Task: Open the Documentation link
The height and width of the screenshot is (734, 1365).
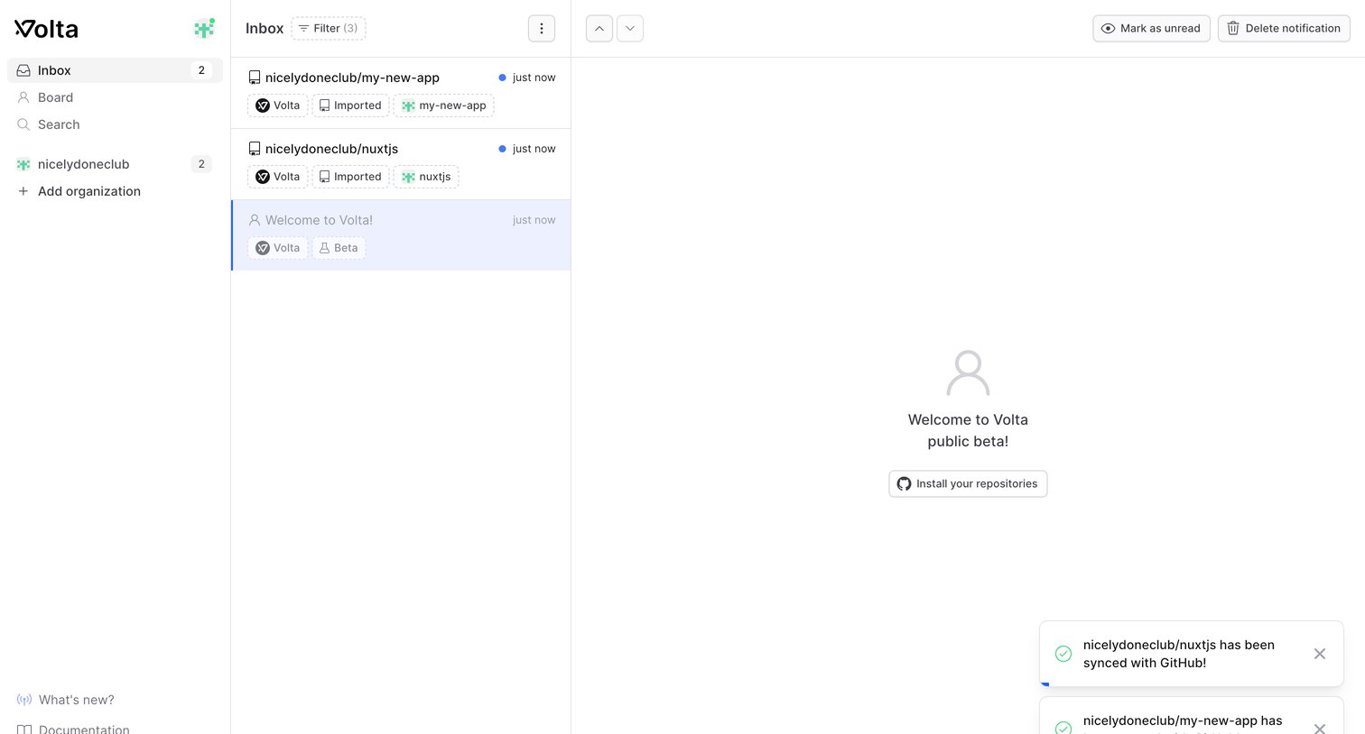Action: pyautogui.click(x=84, y=729)
